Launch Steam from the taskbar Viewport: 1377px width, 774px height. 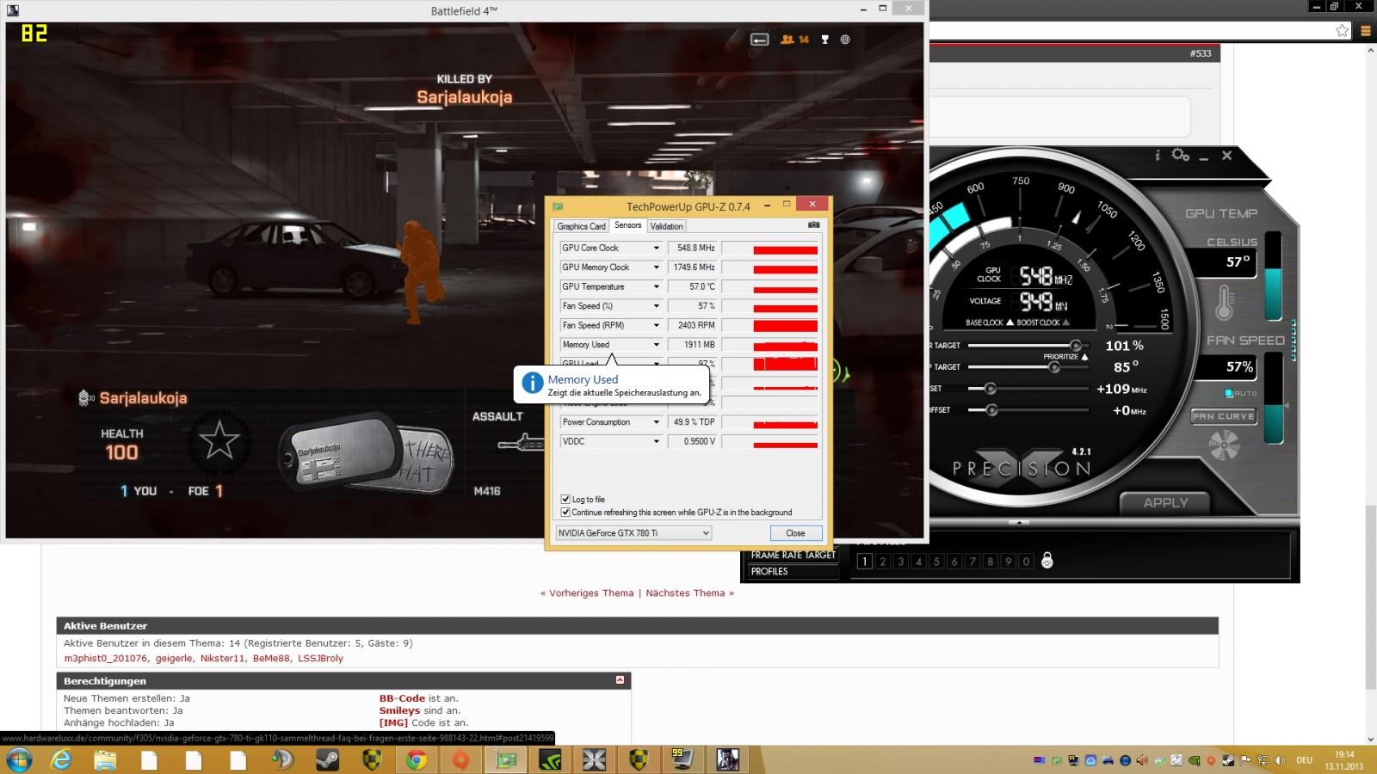tap(328, 760)
